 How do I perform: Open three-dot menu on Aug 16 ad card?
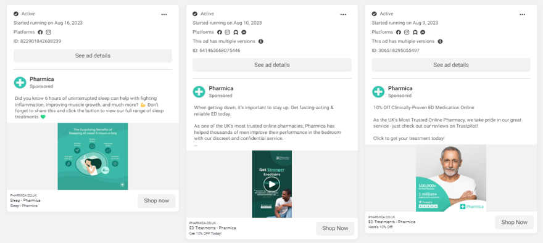pos(164,14)
